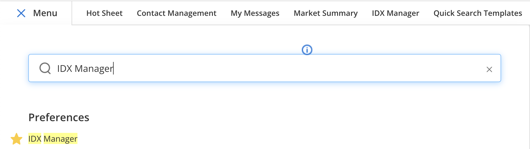Click the Preferences section heading
The image size is (530, 149).
pyautogui.click(x=59, y=117)
